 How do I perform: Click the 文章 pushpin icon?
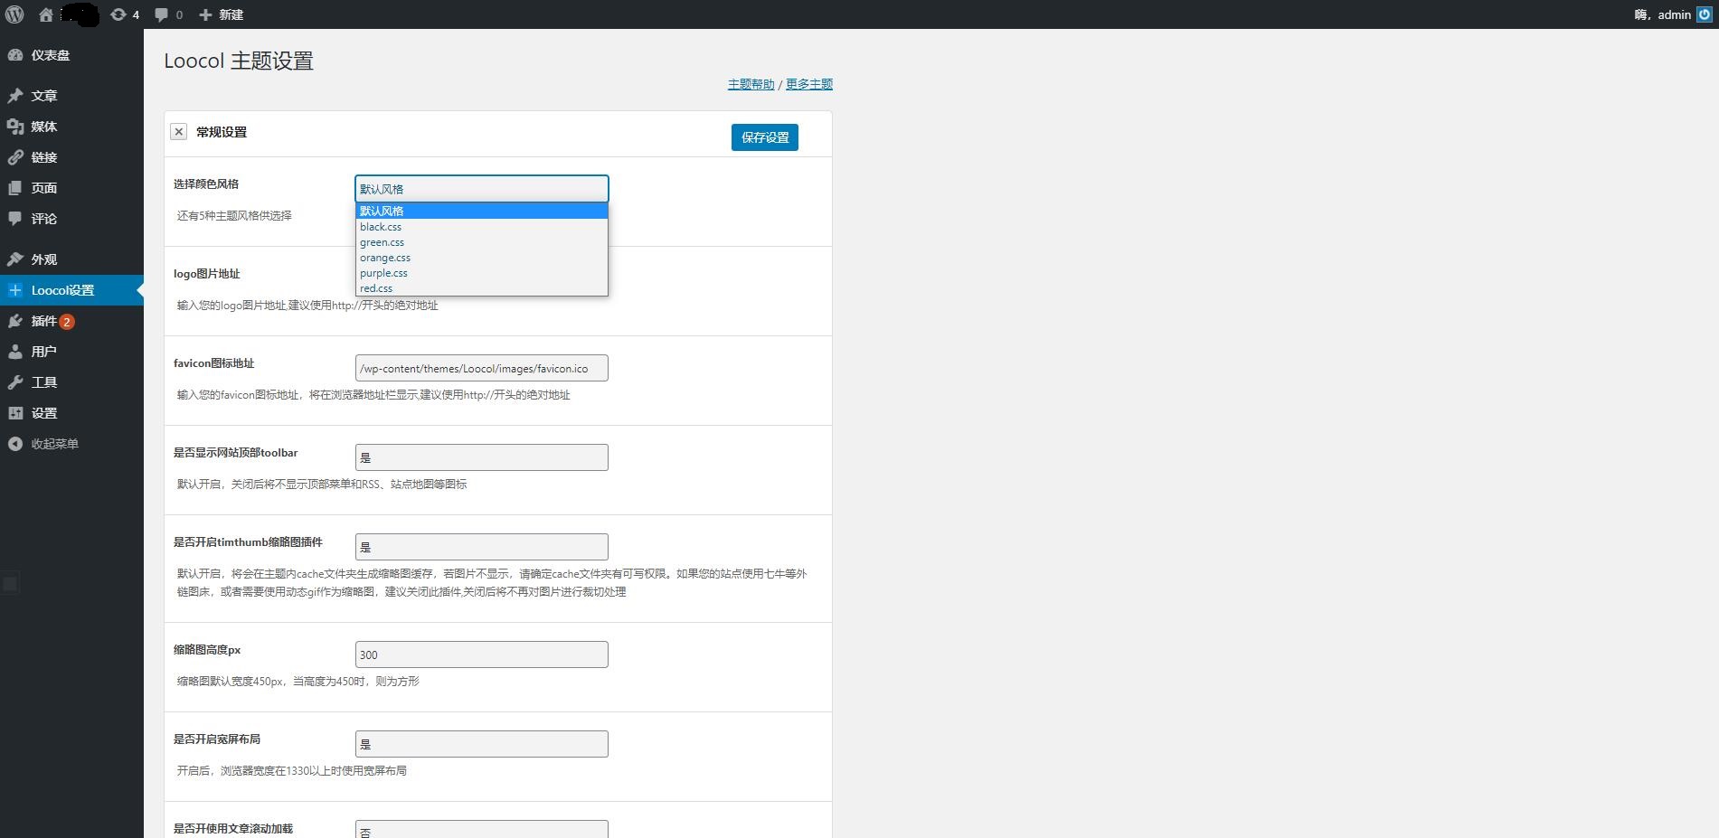coord(15,96)
